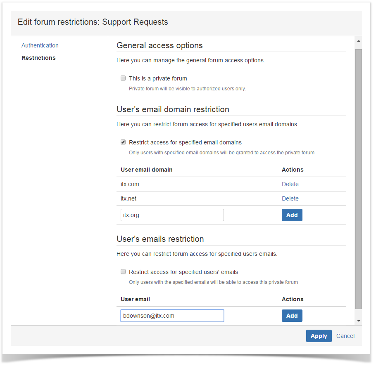The image size is (376, 366).
Task: Click the User email column header
Action: (135, 299)
